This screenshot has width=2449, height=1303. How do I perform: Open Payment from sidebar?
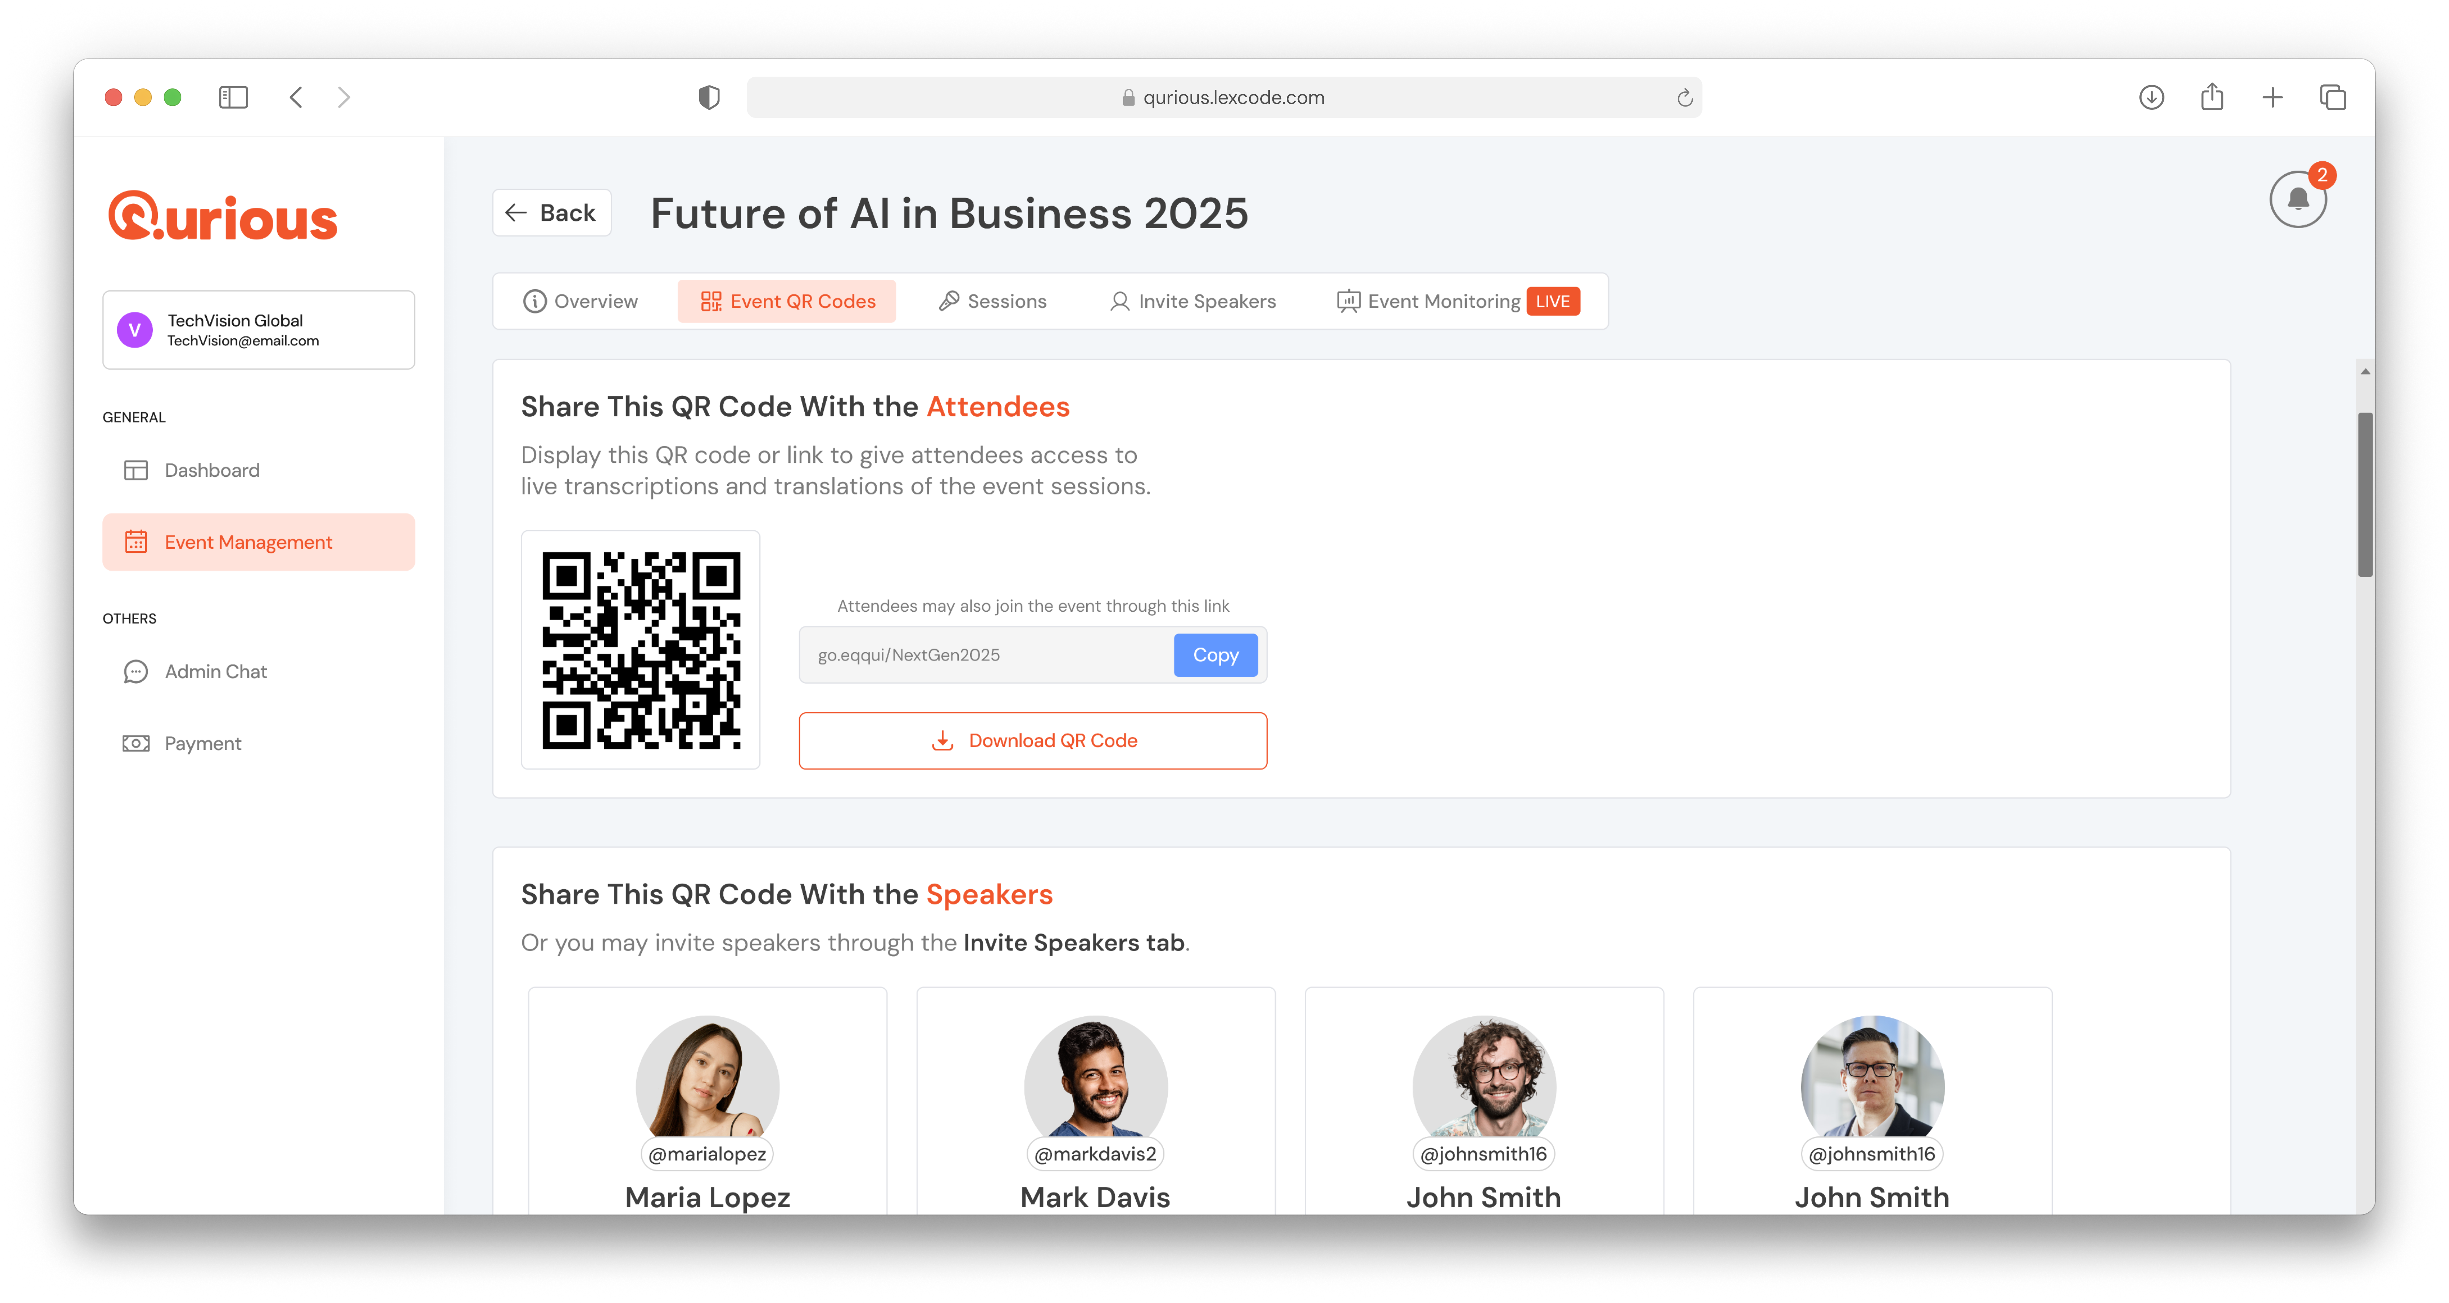coord(259,743)
